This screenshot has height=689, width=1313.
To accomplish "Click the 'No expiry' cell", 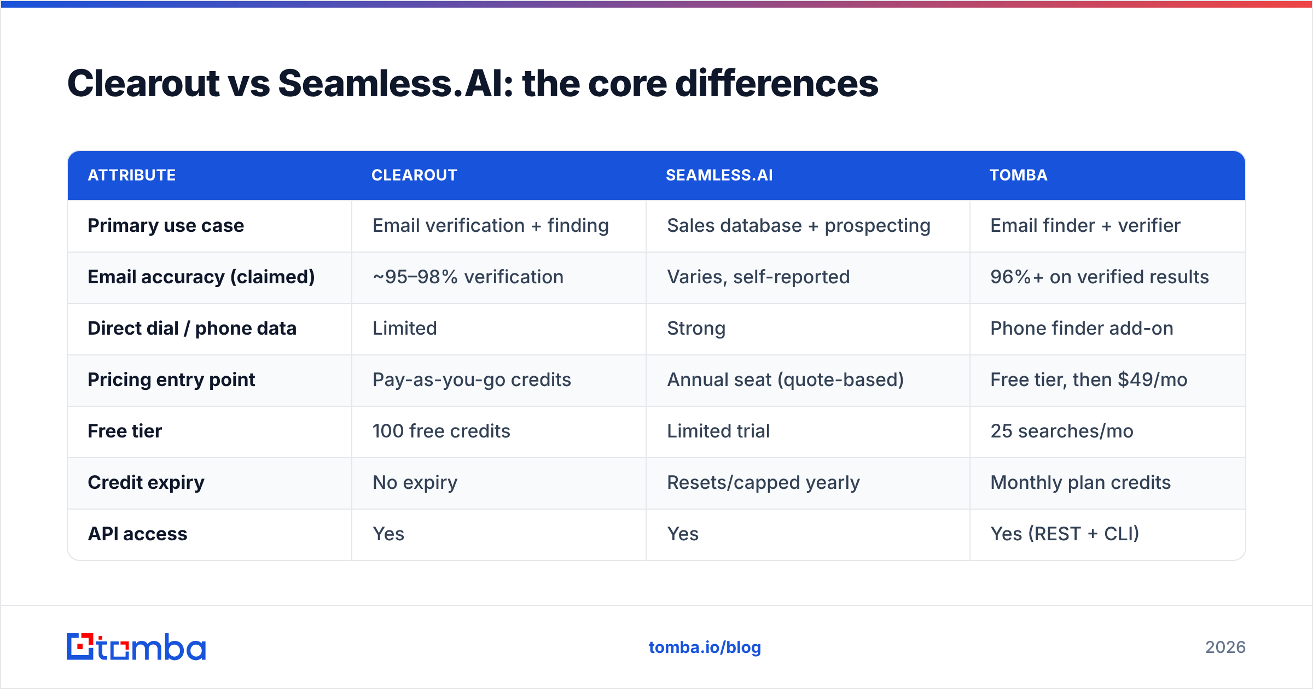I will tap(415, 482).
